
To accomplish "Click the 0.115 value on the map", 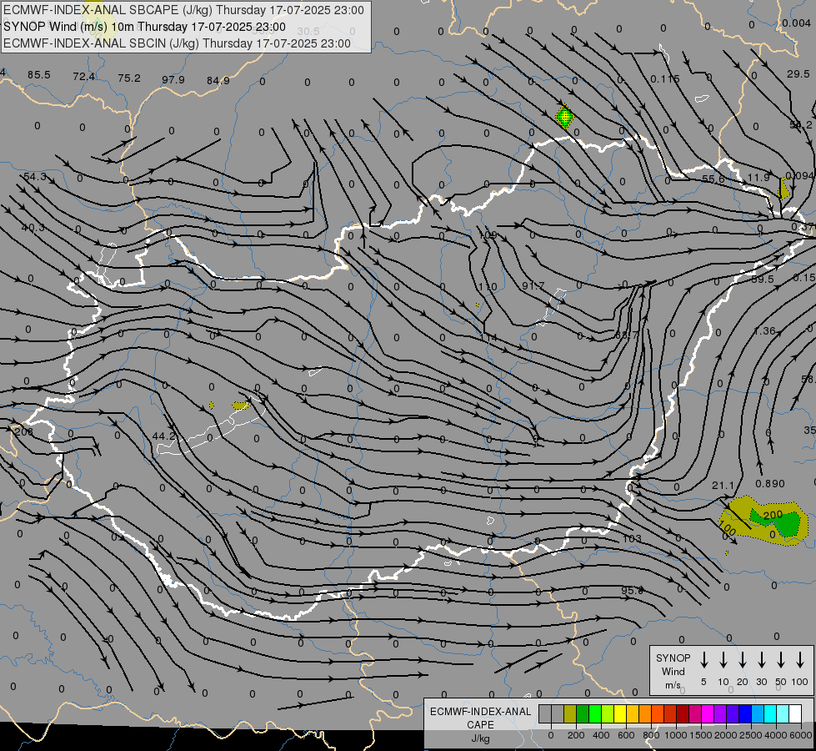I will 665,79.
